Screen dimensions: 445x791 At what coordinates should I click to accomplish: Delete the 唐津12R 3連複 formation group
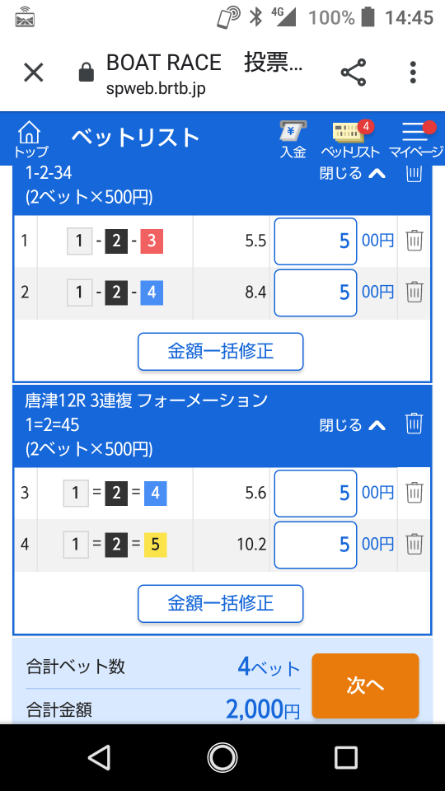415,424
